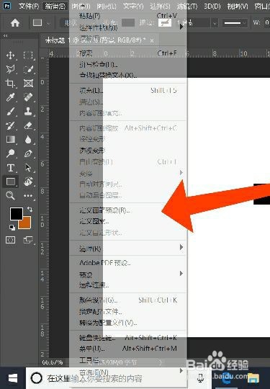Select the Zoom magnifier tool
The image size is (270, 389).
tap(10, 195)
